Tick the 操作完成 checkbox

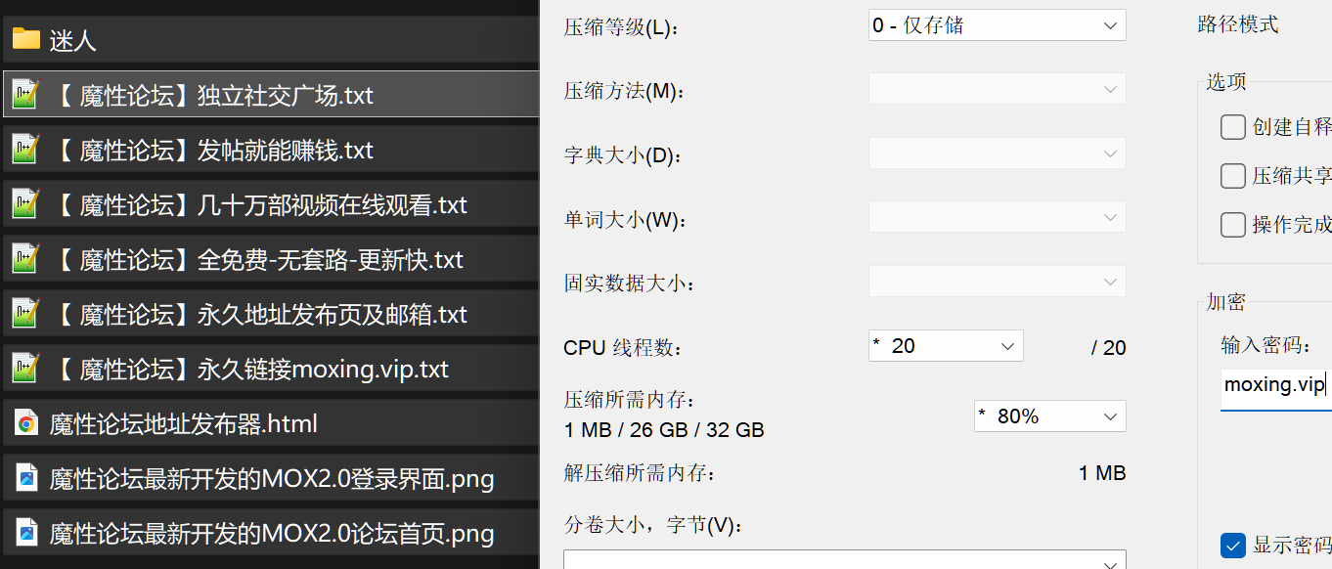[1233, 225]
